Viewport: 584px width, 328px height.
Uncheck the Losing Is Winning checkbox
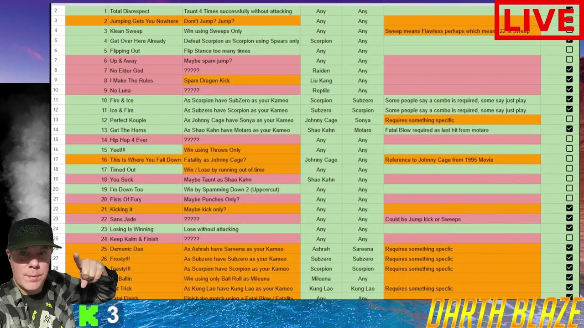569,228
